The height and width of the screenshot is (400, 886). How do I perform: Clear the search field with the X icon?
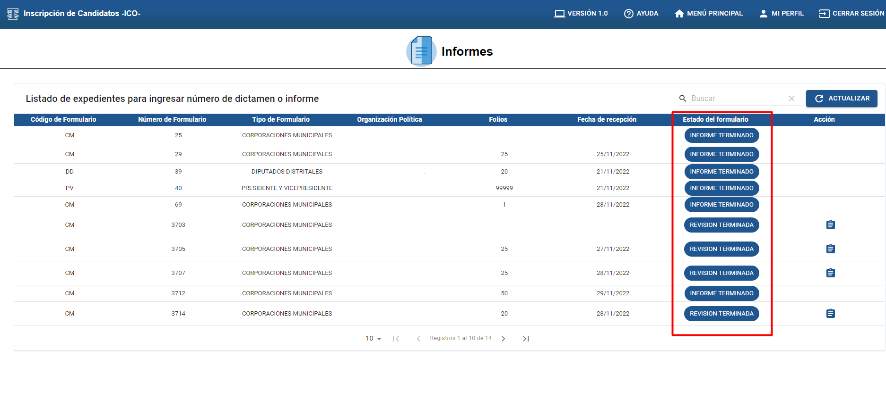[791, 99]
